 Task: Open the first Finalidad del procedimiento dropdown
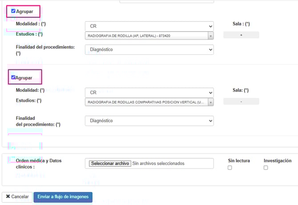click(x=149, y=49)
